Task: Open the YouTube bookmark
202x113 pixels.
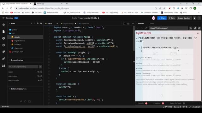Action: (15, 13)
